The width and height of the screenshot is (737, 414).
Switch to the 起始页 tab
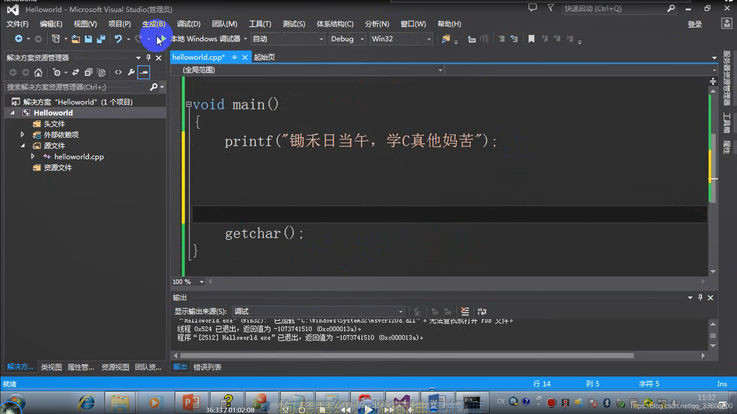click(264, 57)
